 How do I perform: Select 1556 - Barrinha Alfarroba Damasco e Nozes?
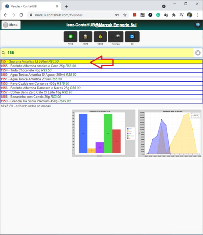101,88
